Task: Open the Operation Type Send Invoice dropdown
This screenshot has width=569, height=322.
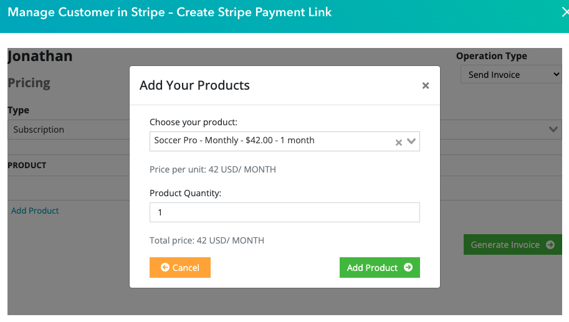Action: point(511,75)
